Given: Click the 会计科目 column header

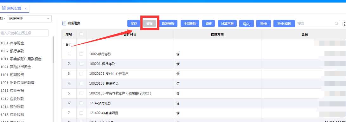Looking at the screenshot, I should (x=130, y=35).
